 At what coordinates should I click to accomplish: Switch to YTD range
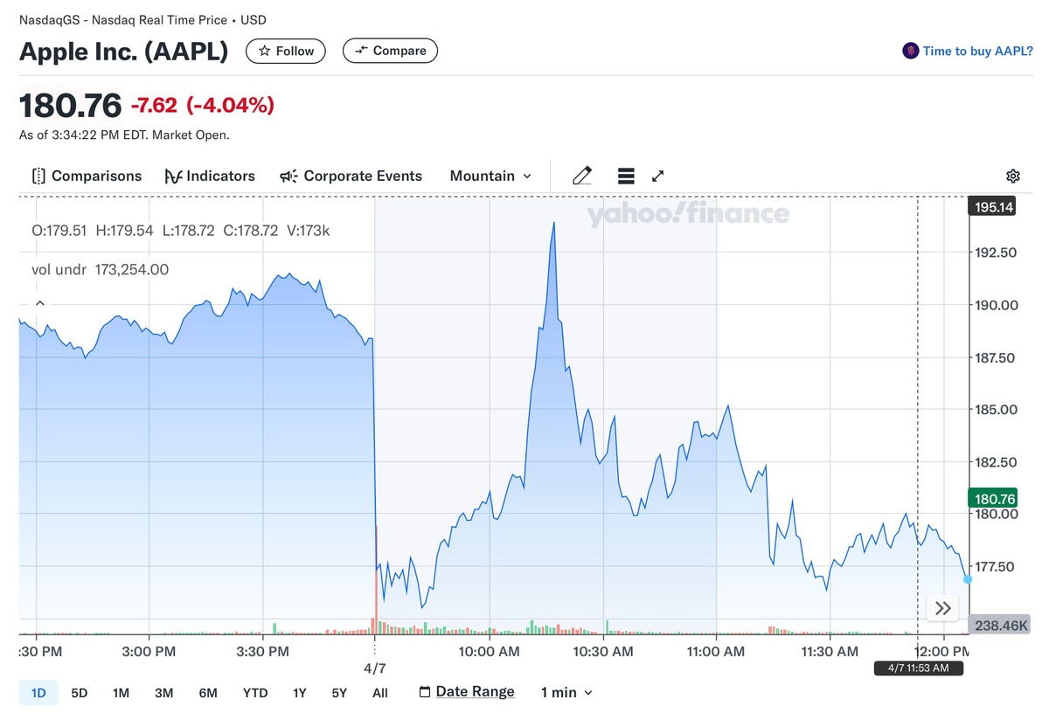click(255, 693)
